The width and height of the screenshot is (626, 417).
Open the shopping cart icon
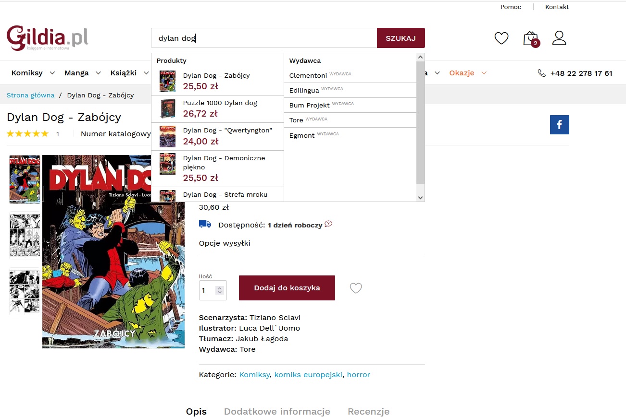click(531, 39)
